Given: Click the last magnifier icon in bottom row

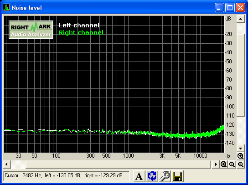Looking at the screenshot, I should tap(241, 164).
